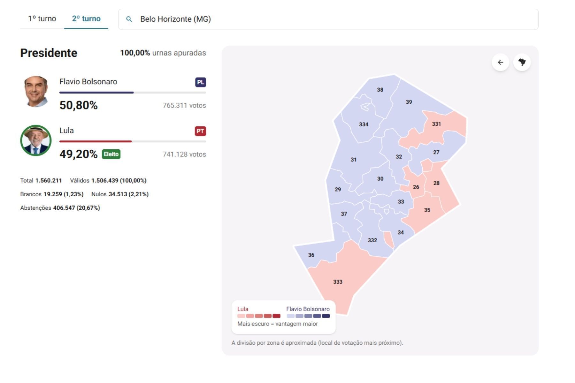
Task: Click Lula's vote progress bar
Action: [133, 141]
